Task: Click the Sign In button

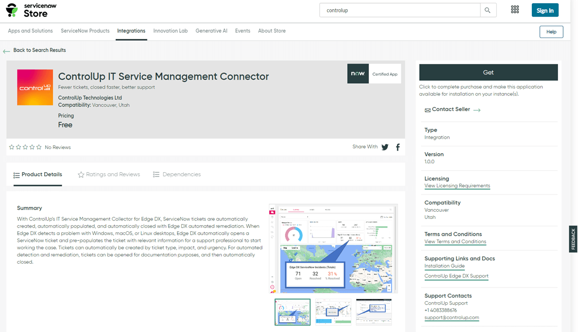Action: (x=545, y=10)
